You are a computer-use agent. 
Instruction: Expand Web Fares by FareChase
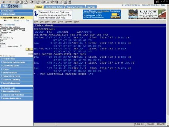[x=16, y=62]
